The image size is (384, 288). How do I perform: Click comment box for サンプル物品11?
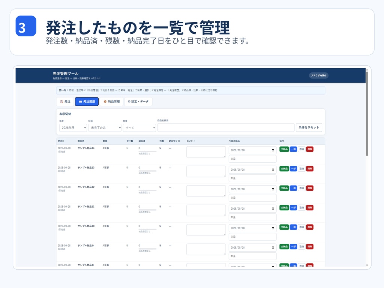206,210
